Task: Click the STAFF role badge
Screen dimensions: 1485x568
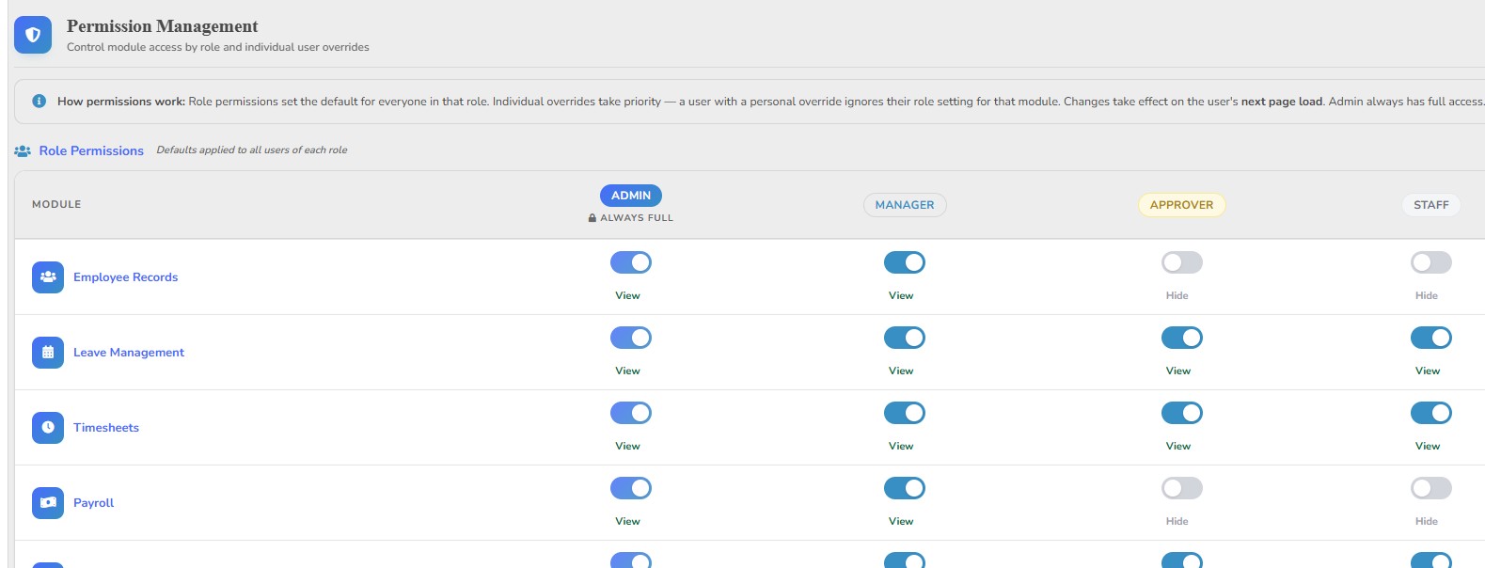Action: coord(1431,205)
